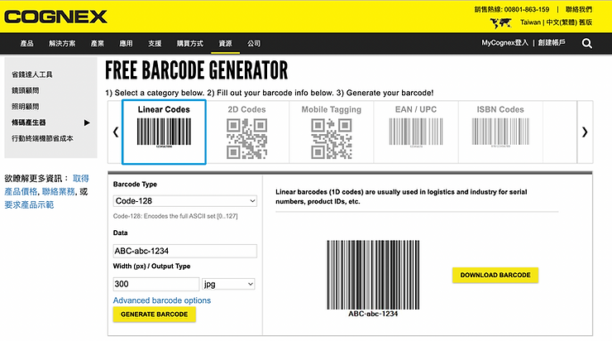
Task: Open the search magnifier icon
Action: tap(586, 43)
